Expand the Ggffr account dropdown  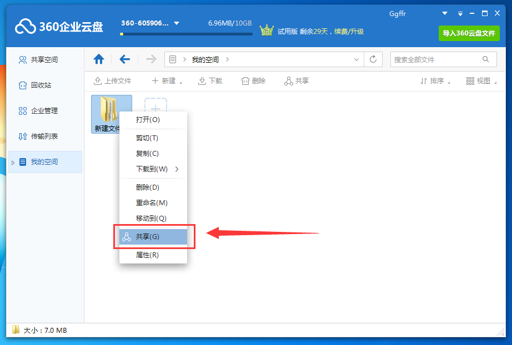click(444, 13)
